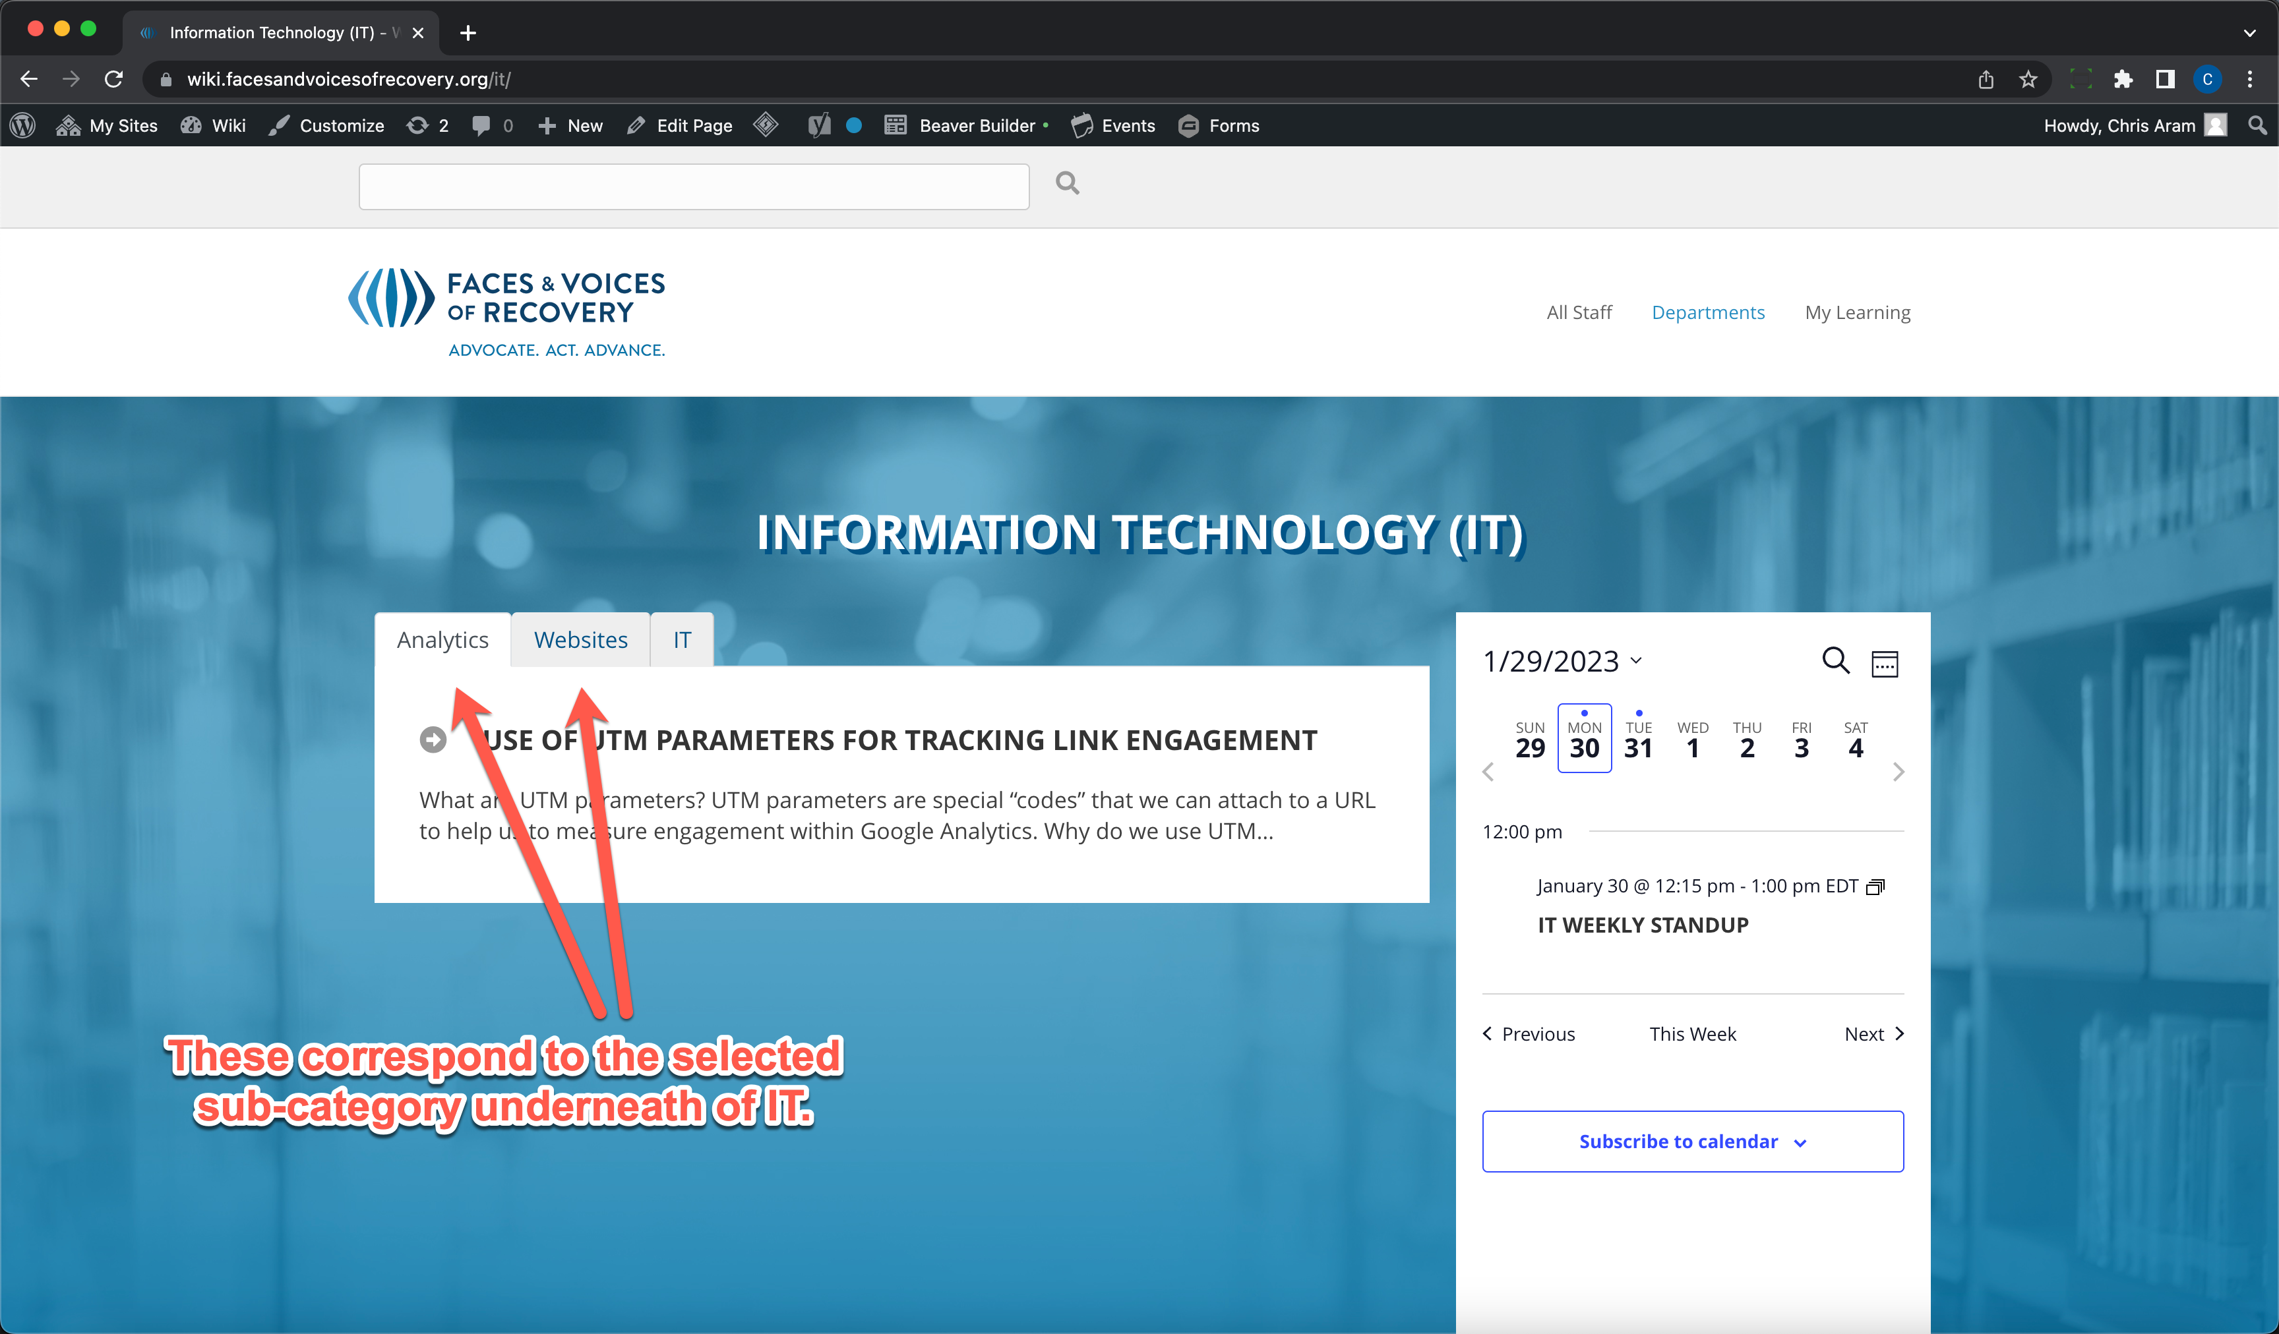Open the My Sites admin menu

pyautogui.click(x=107, y=126)
